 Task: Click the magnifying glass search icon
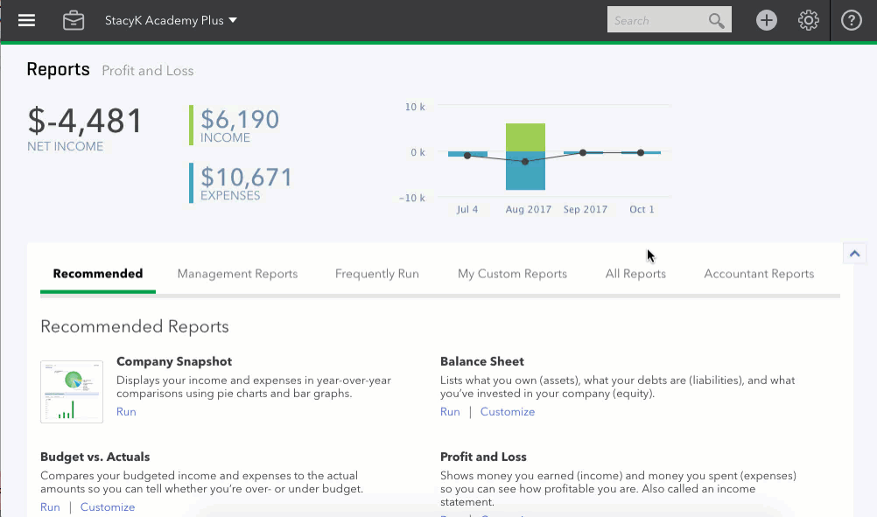[717, 20]
